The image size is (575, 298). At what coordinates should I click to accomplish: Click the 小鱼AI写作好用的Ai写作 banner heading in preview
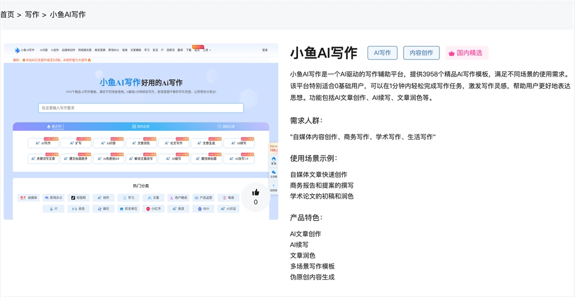click(x=141, y=83)
